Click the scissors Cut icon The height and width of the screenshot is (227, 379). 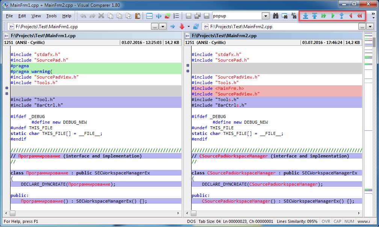pyautogui.click(x=101, y=16)
